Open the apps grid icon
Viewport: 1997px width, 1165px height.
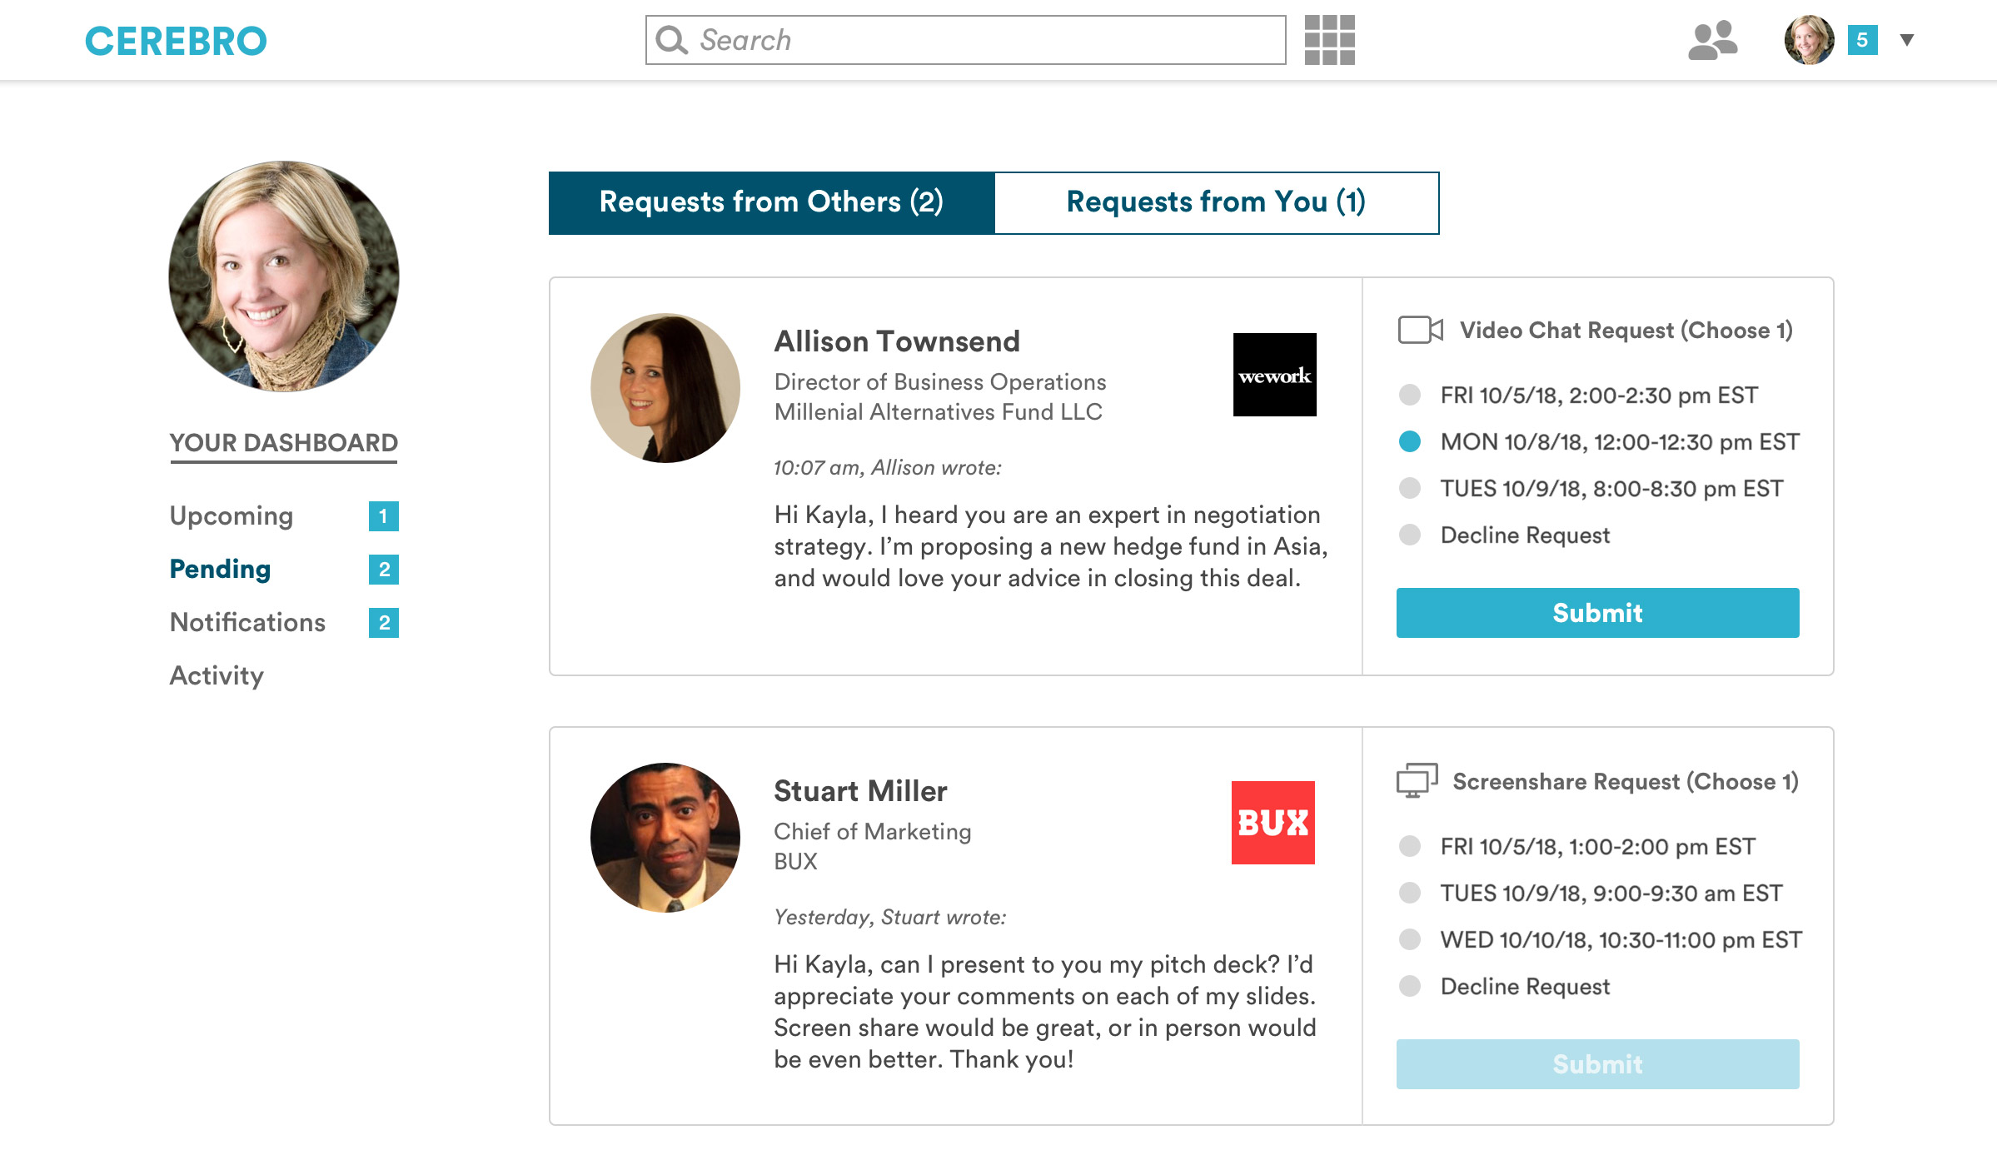1329,40
